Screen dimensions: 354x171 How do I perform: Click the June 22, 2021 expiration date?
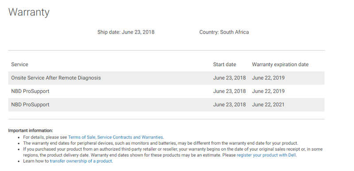[268, 104]
